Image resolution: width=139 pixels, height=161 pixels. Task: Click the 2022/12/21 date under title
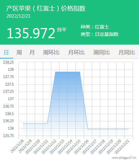click(19, 16)
